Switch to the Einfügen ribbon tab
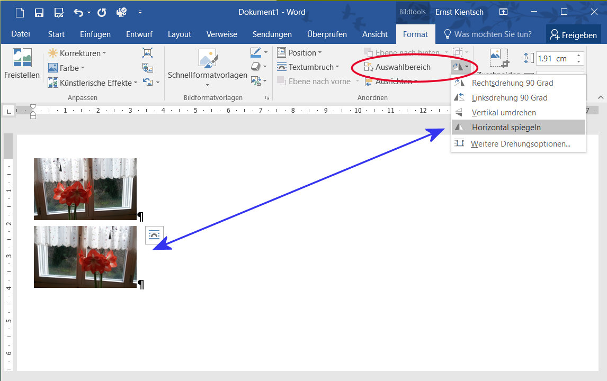The image size is (607, 381). pyautogui.click(x=95, y=34)
